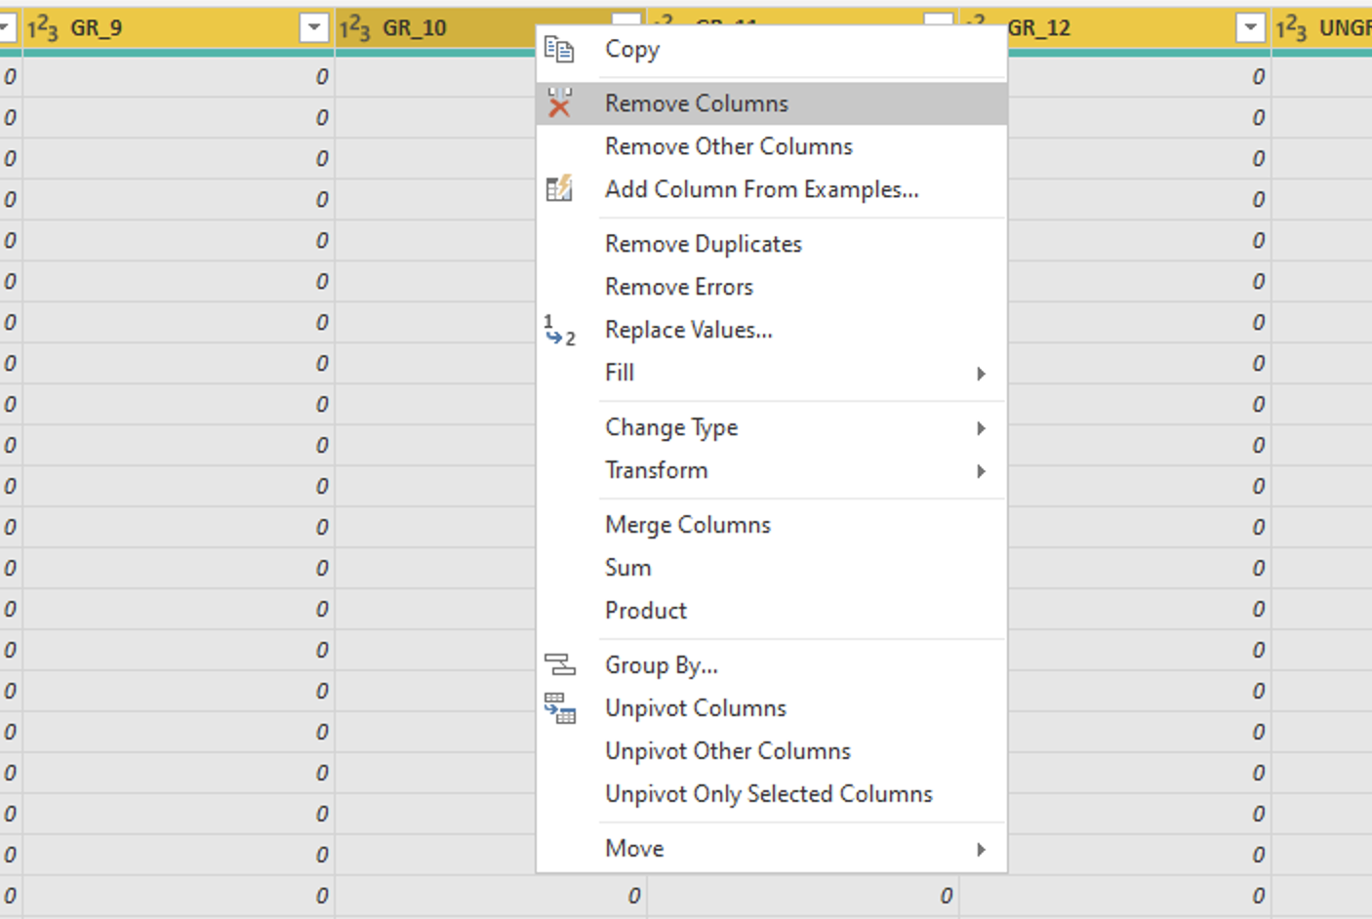Viewport: 1372px width, 919px height.
Task: Open Replace Values dialog
Action: 772,330
